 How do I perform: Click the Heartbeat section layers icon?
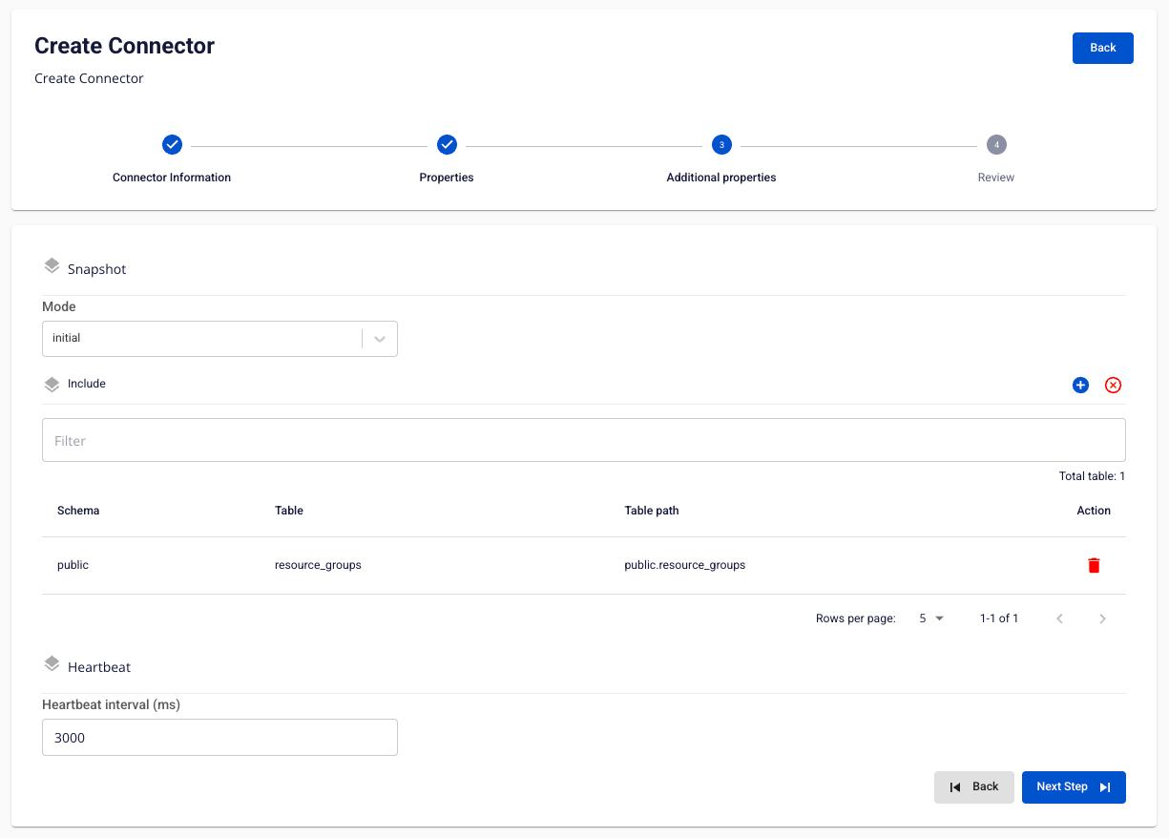(52, 664)
